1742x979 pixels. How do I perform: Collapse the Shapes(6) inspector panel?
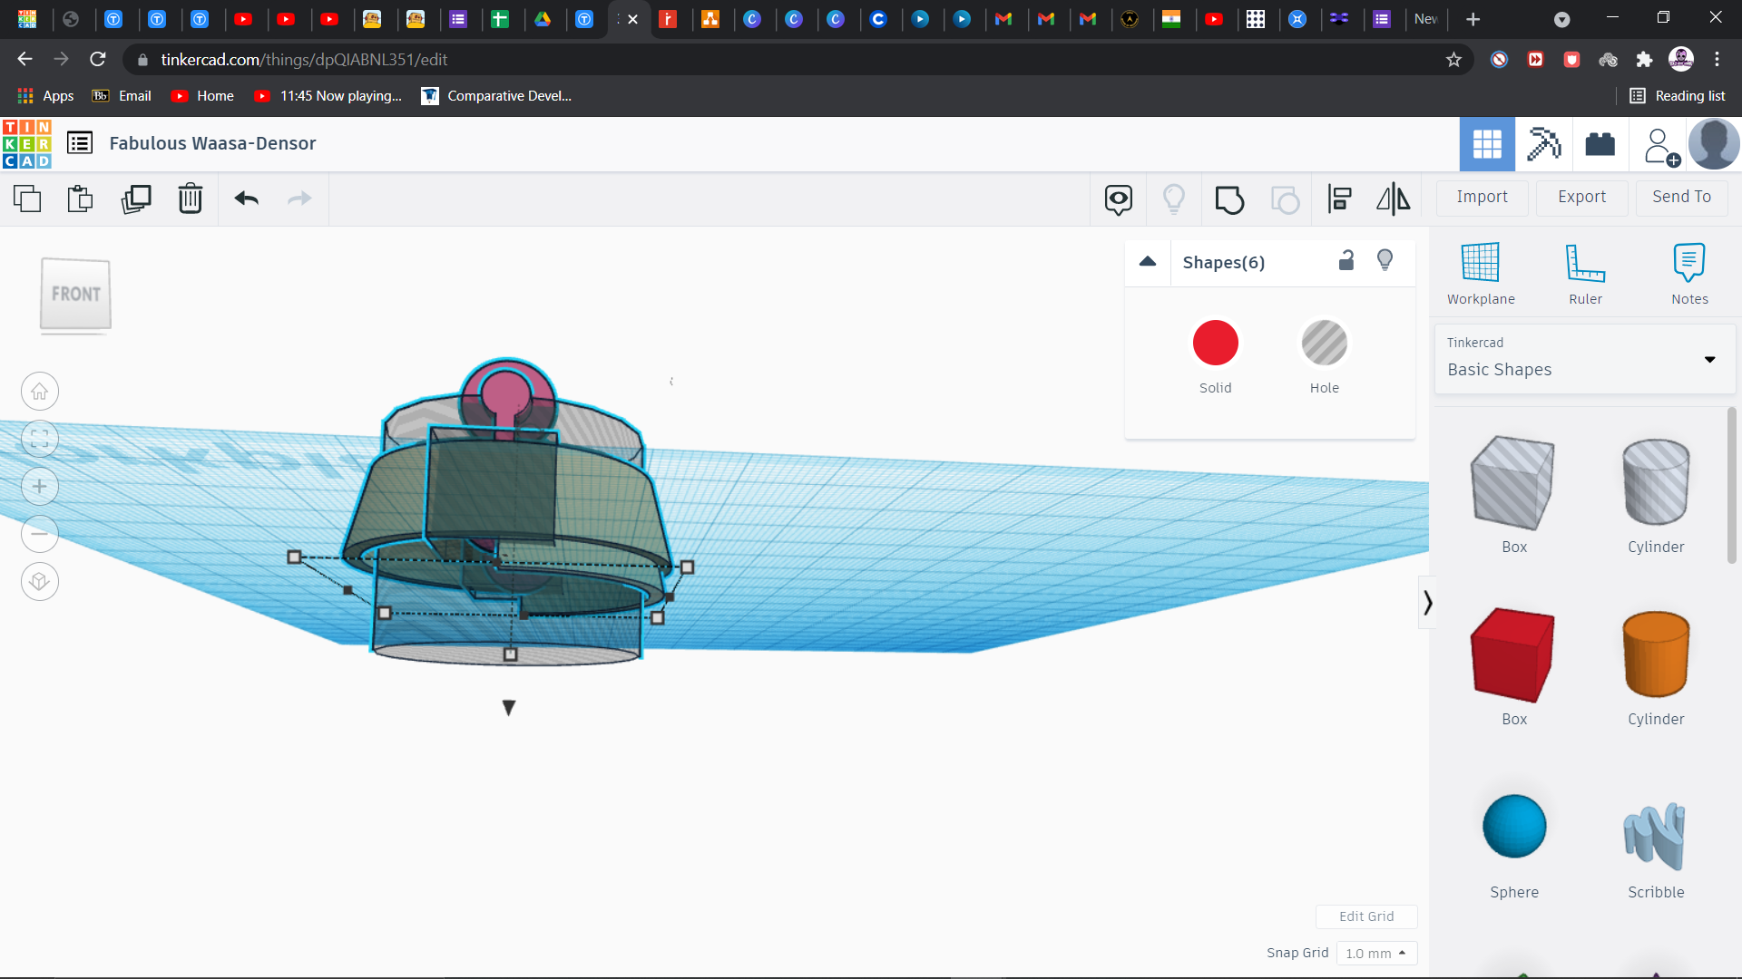[x=1147, y=262]
